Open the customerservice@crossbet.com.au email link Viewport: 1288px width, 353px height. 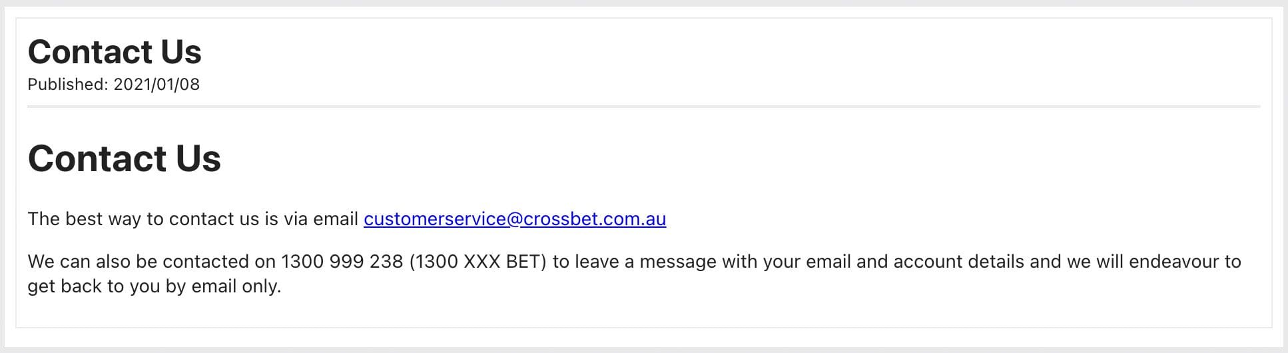pos(515,219)
